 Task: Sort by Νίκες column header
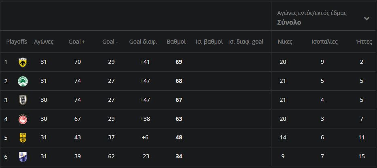[x=285, y=42]
